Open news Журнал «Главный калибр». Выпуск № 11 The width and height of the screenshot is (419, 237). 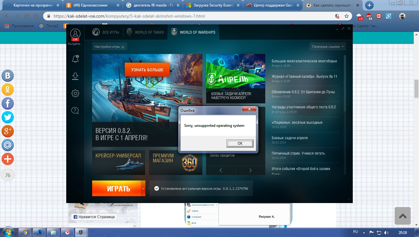(x=304, y=77)
